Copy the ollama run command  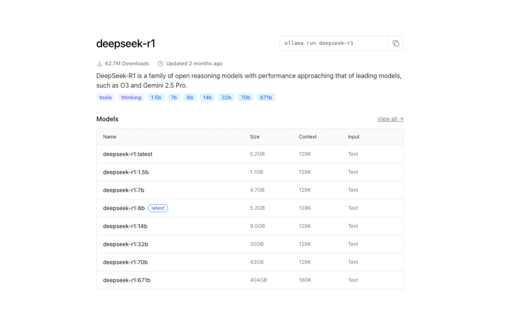(396, 43)
